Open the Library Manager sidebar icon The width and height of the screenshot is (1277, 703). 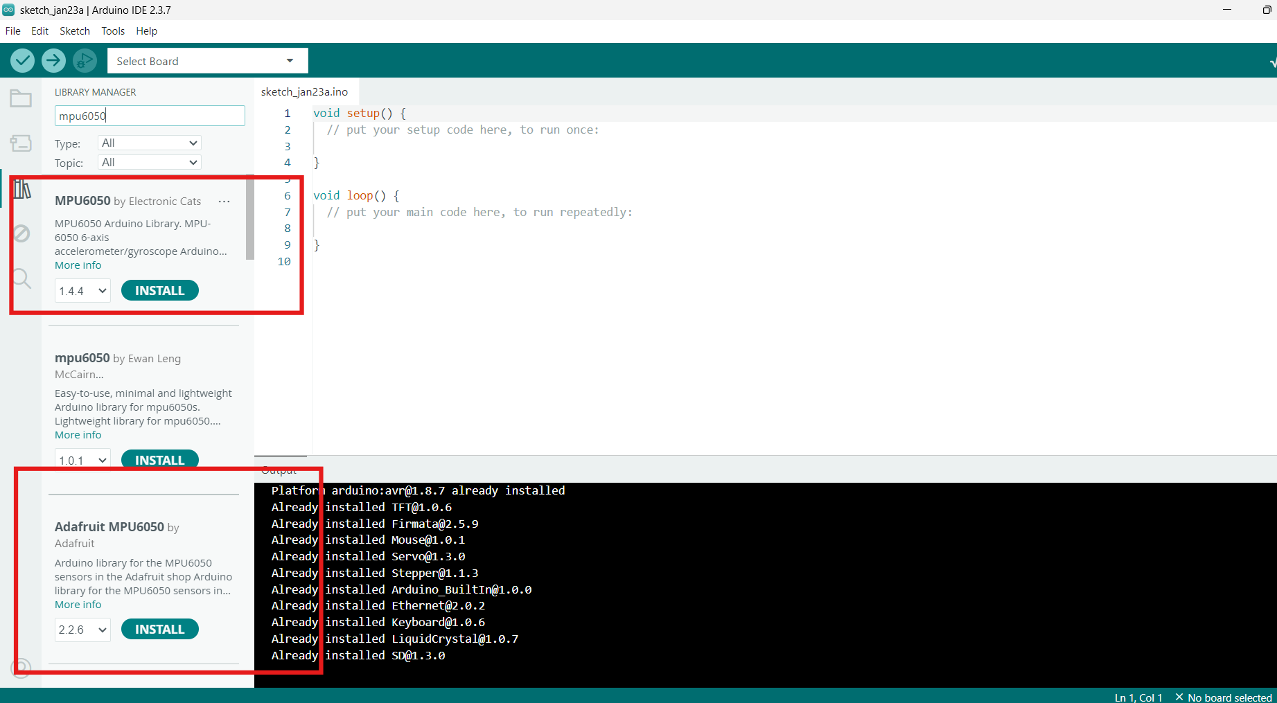point(21,188)
